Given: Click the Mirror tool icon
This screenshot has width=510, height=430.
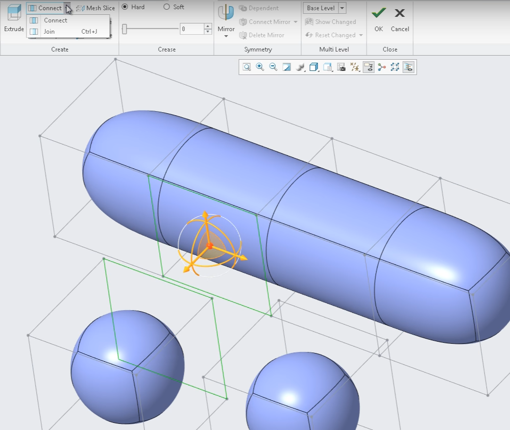Looking at the screenshot, I should [226, 13].
